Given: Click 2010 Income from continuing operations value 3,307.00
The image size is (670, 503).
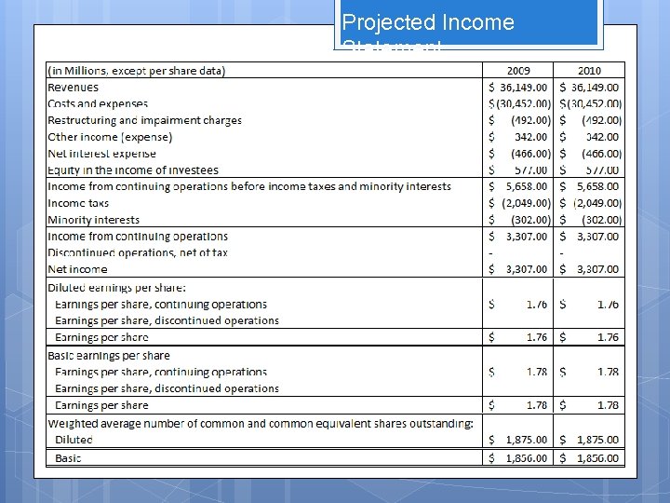Looking at the screenshot, I should click(x=597, y=237).
